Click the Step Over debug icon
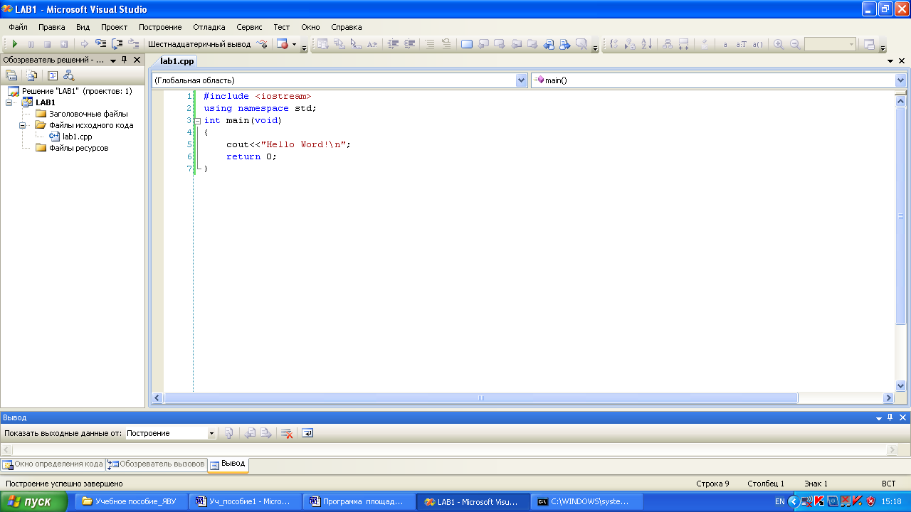Image resolution: width=911 pixels, height=512 pixels. pyautogui.click(x=117, y=44)
